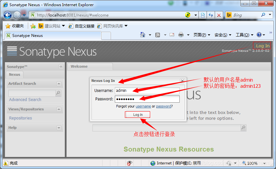Click the forgot password link
The image size is (276, 169).
163,106
